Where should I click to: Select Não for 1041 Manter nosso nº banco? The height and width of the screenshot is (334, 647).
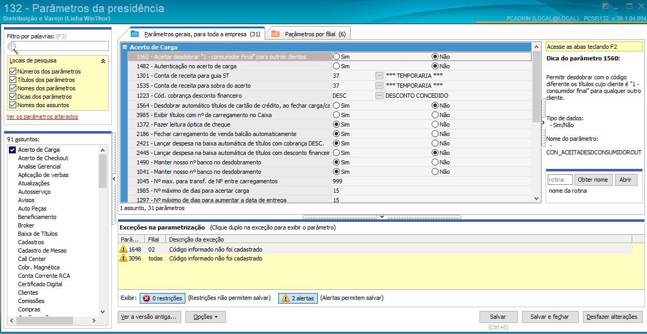click(435, 172)
